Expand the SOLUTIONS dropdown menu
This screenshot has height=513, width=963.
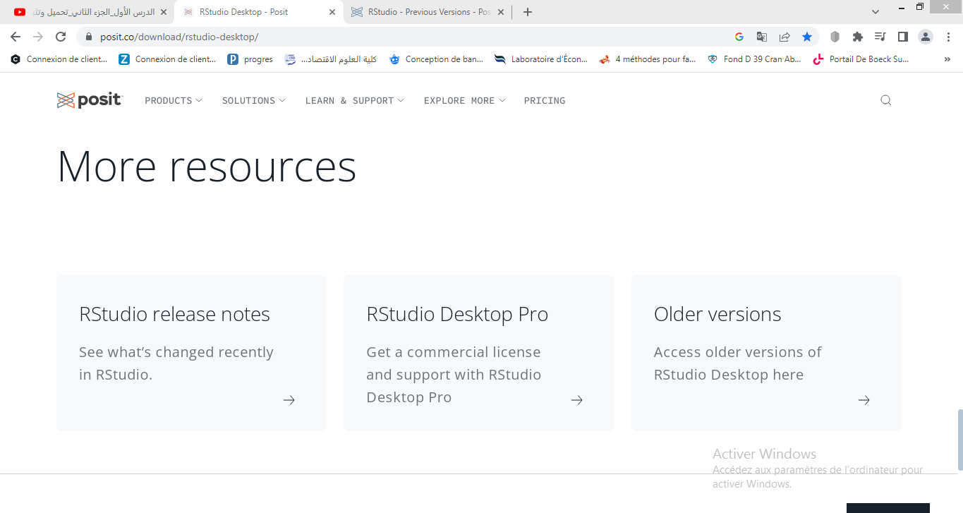(254, 100)
